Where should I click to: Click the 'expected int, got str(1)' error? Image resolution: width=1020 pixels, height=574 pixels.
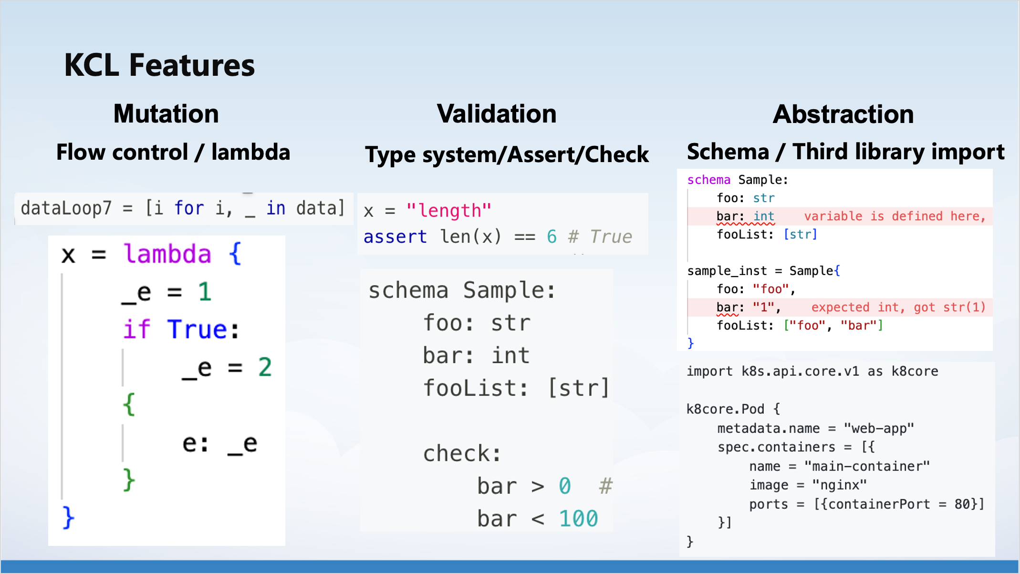(898, 307)
